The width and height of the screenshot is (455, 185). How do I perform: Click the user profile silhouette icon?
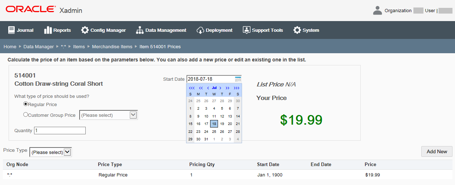[x=377, y=10]
